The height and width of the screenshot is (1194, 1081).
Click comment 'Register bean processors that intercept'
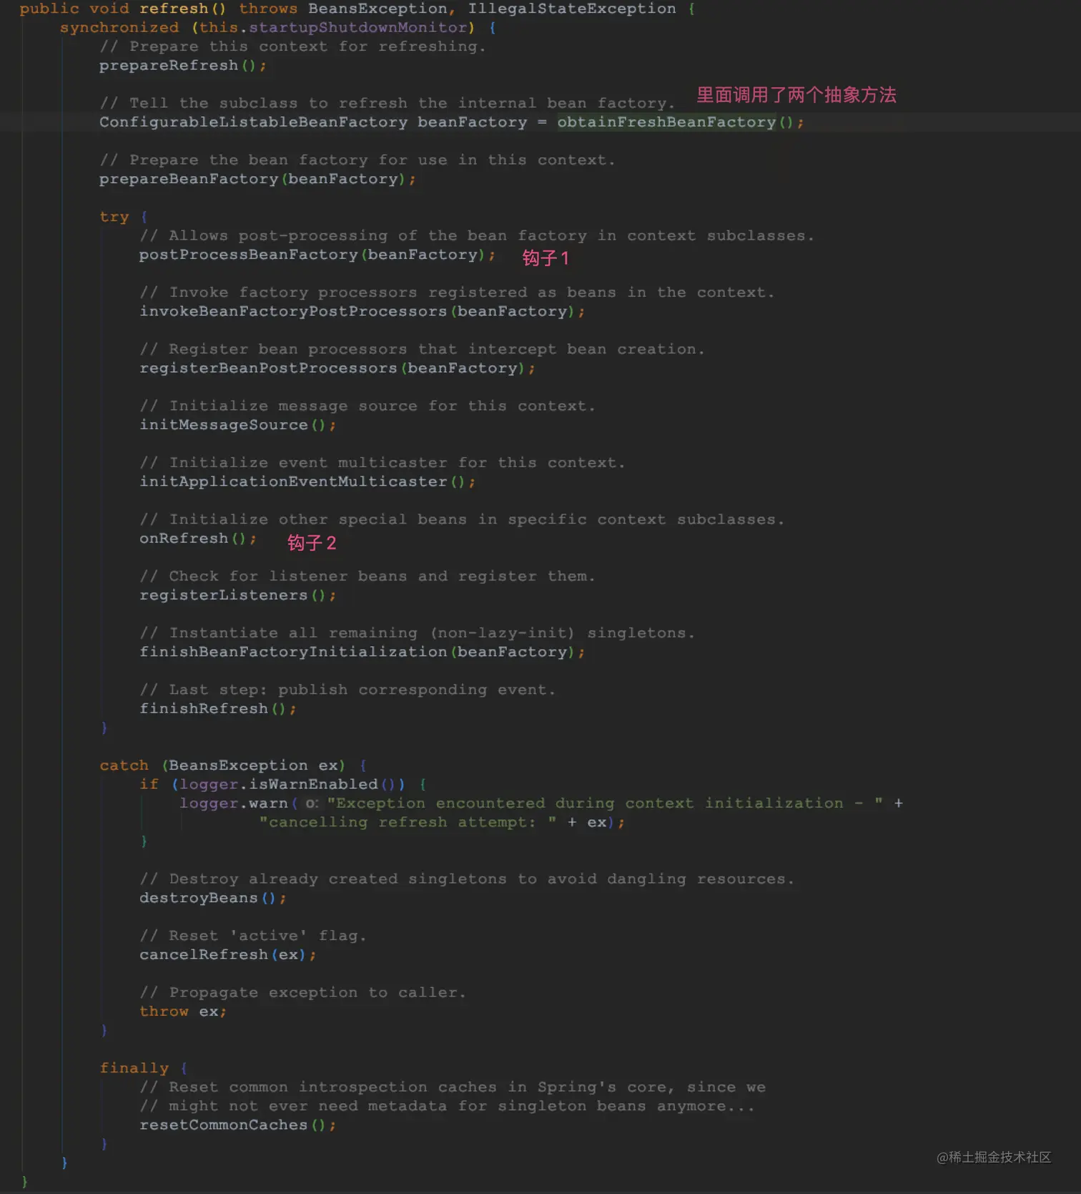[x=422, y=349]
